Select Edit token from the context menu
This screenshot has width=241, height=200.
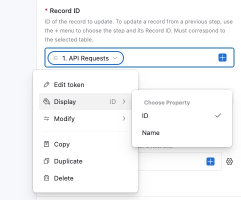(x=85, y=84)
